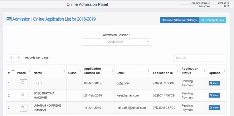Click email jose@gmail.com
The image size is (234, 116).
point(128,95)
